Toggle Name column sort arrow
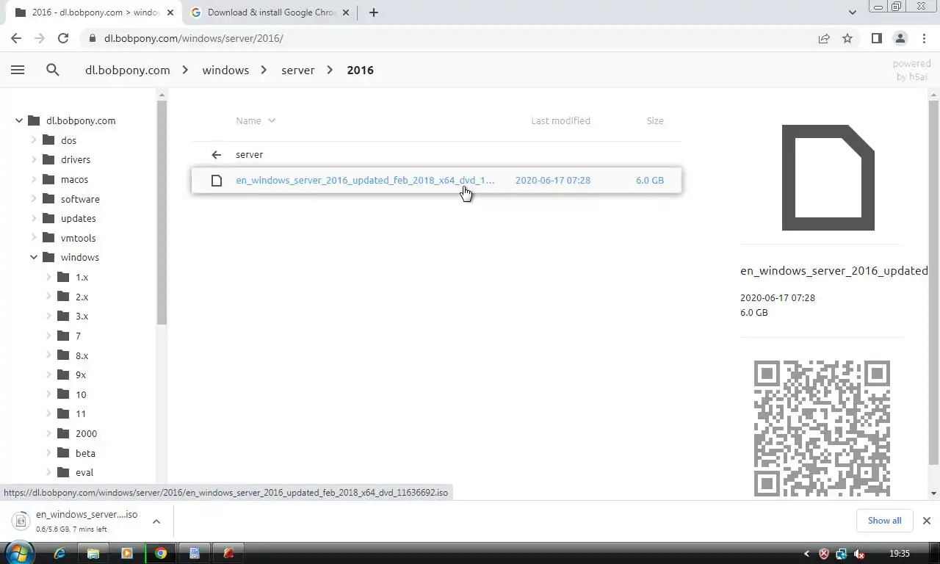The image size is (940, 564). point(272,120)
